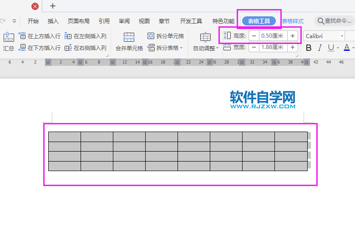Toggle underline formatting
355x226 pixels.
pyautogui.click(x=331, y=48)
